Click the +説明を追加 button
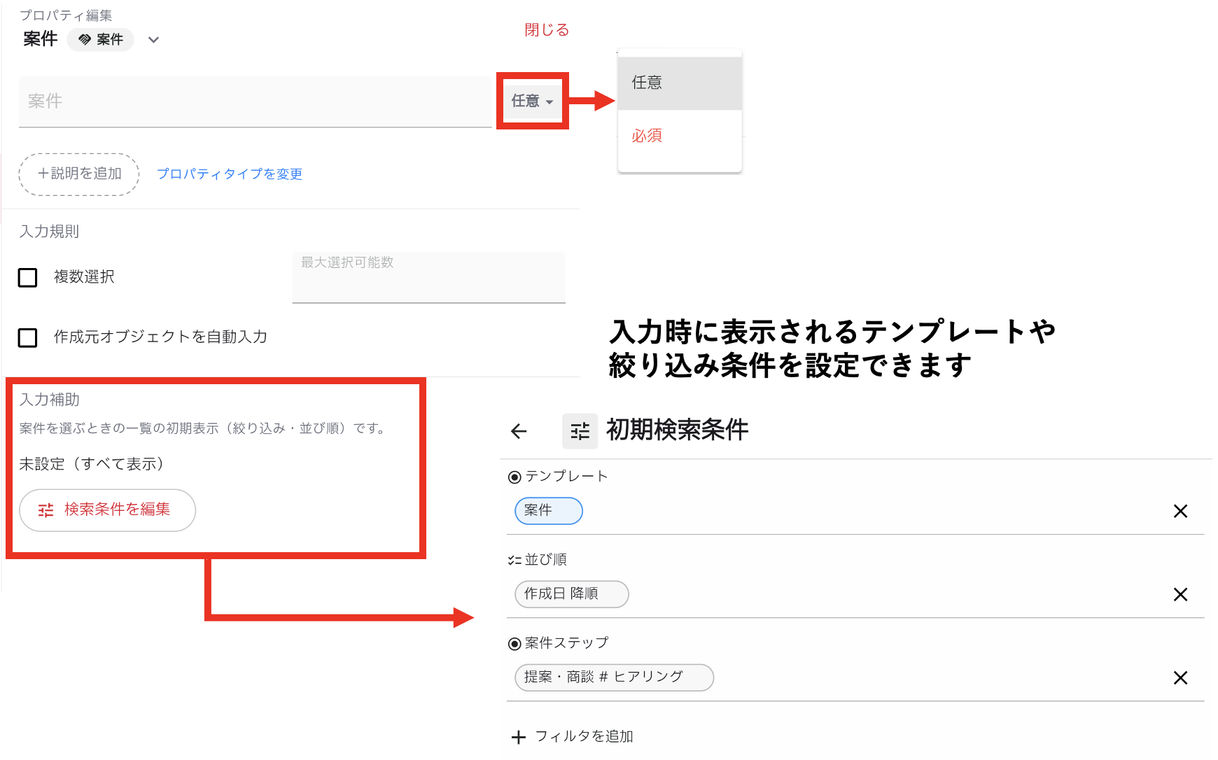This screenshot has width=1218, height=760. (x=79, y=174)
